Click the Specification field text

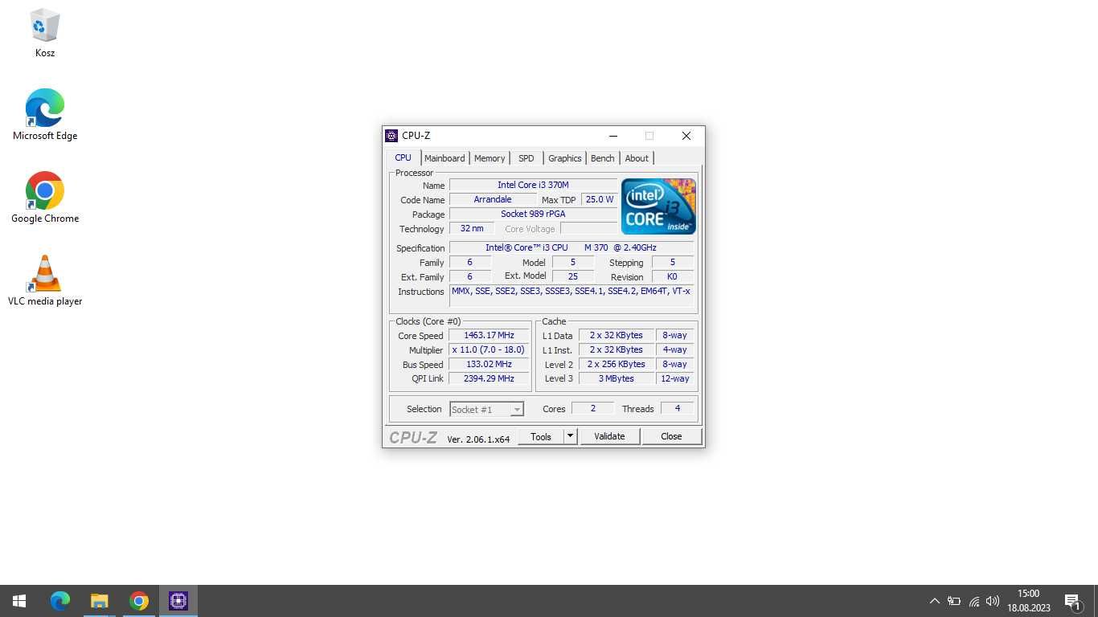[571, 247]
